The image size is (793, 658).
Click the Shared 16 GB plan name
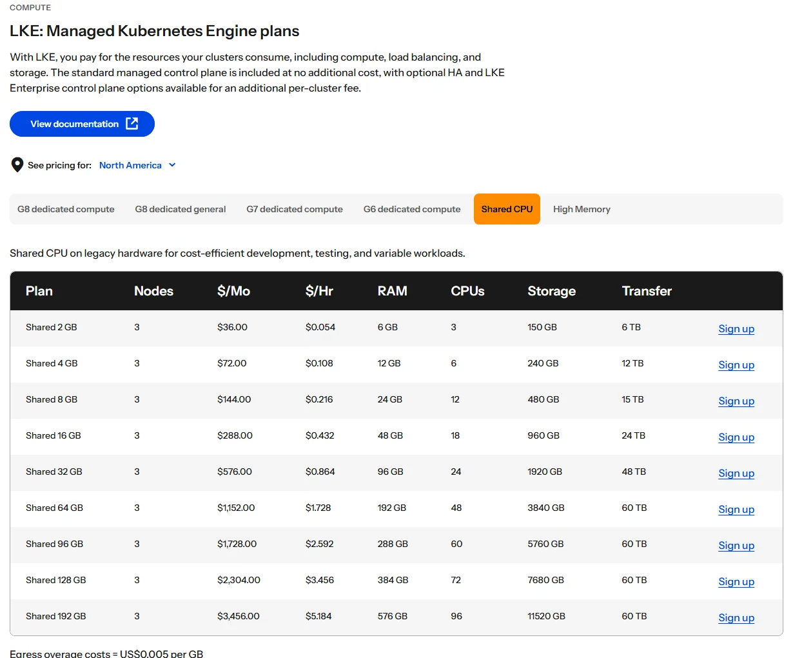[54, 435]
